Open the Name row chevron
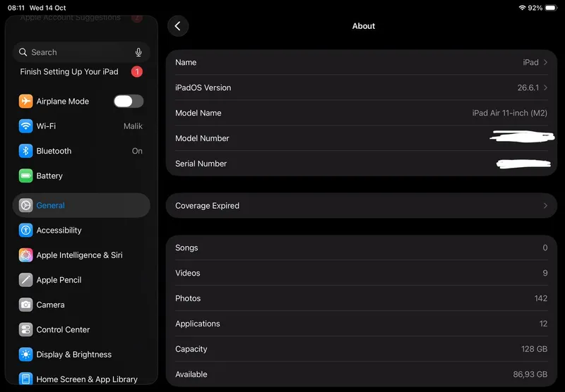Viewport: 565px width, 392px height. tap(545, 62)
